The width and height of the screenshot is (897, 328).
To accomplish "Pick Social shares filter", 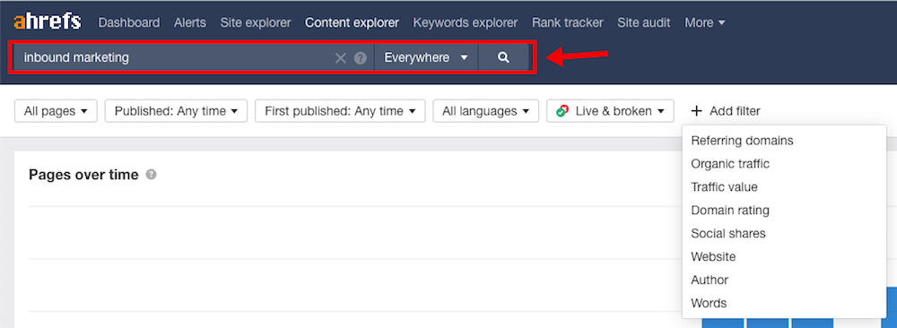I will click(x=784, y=233).
